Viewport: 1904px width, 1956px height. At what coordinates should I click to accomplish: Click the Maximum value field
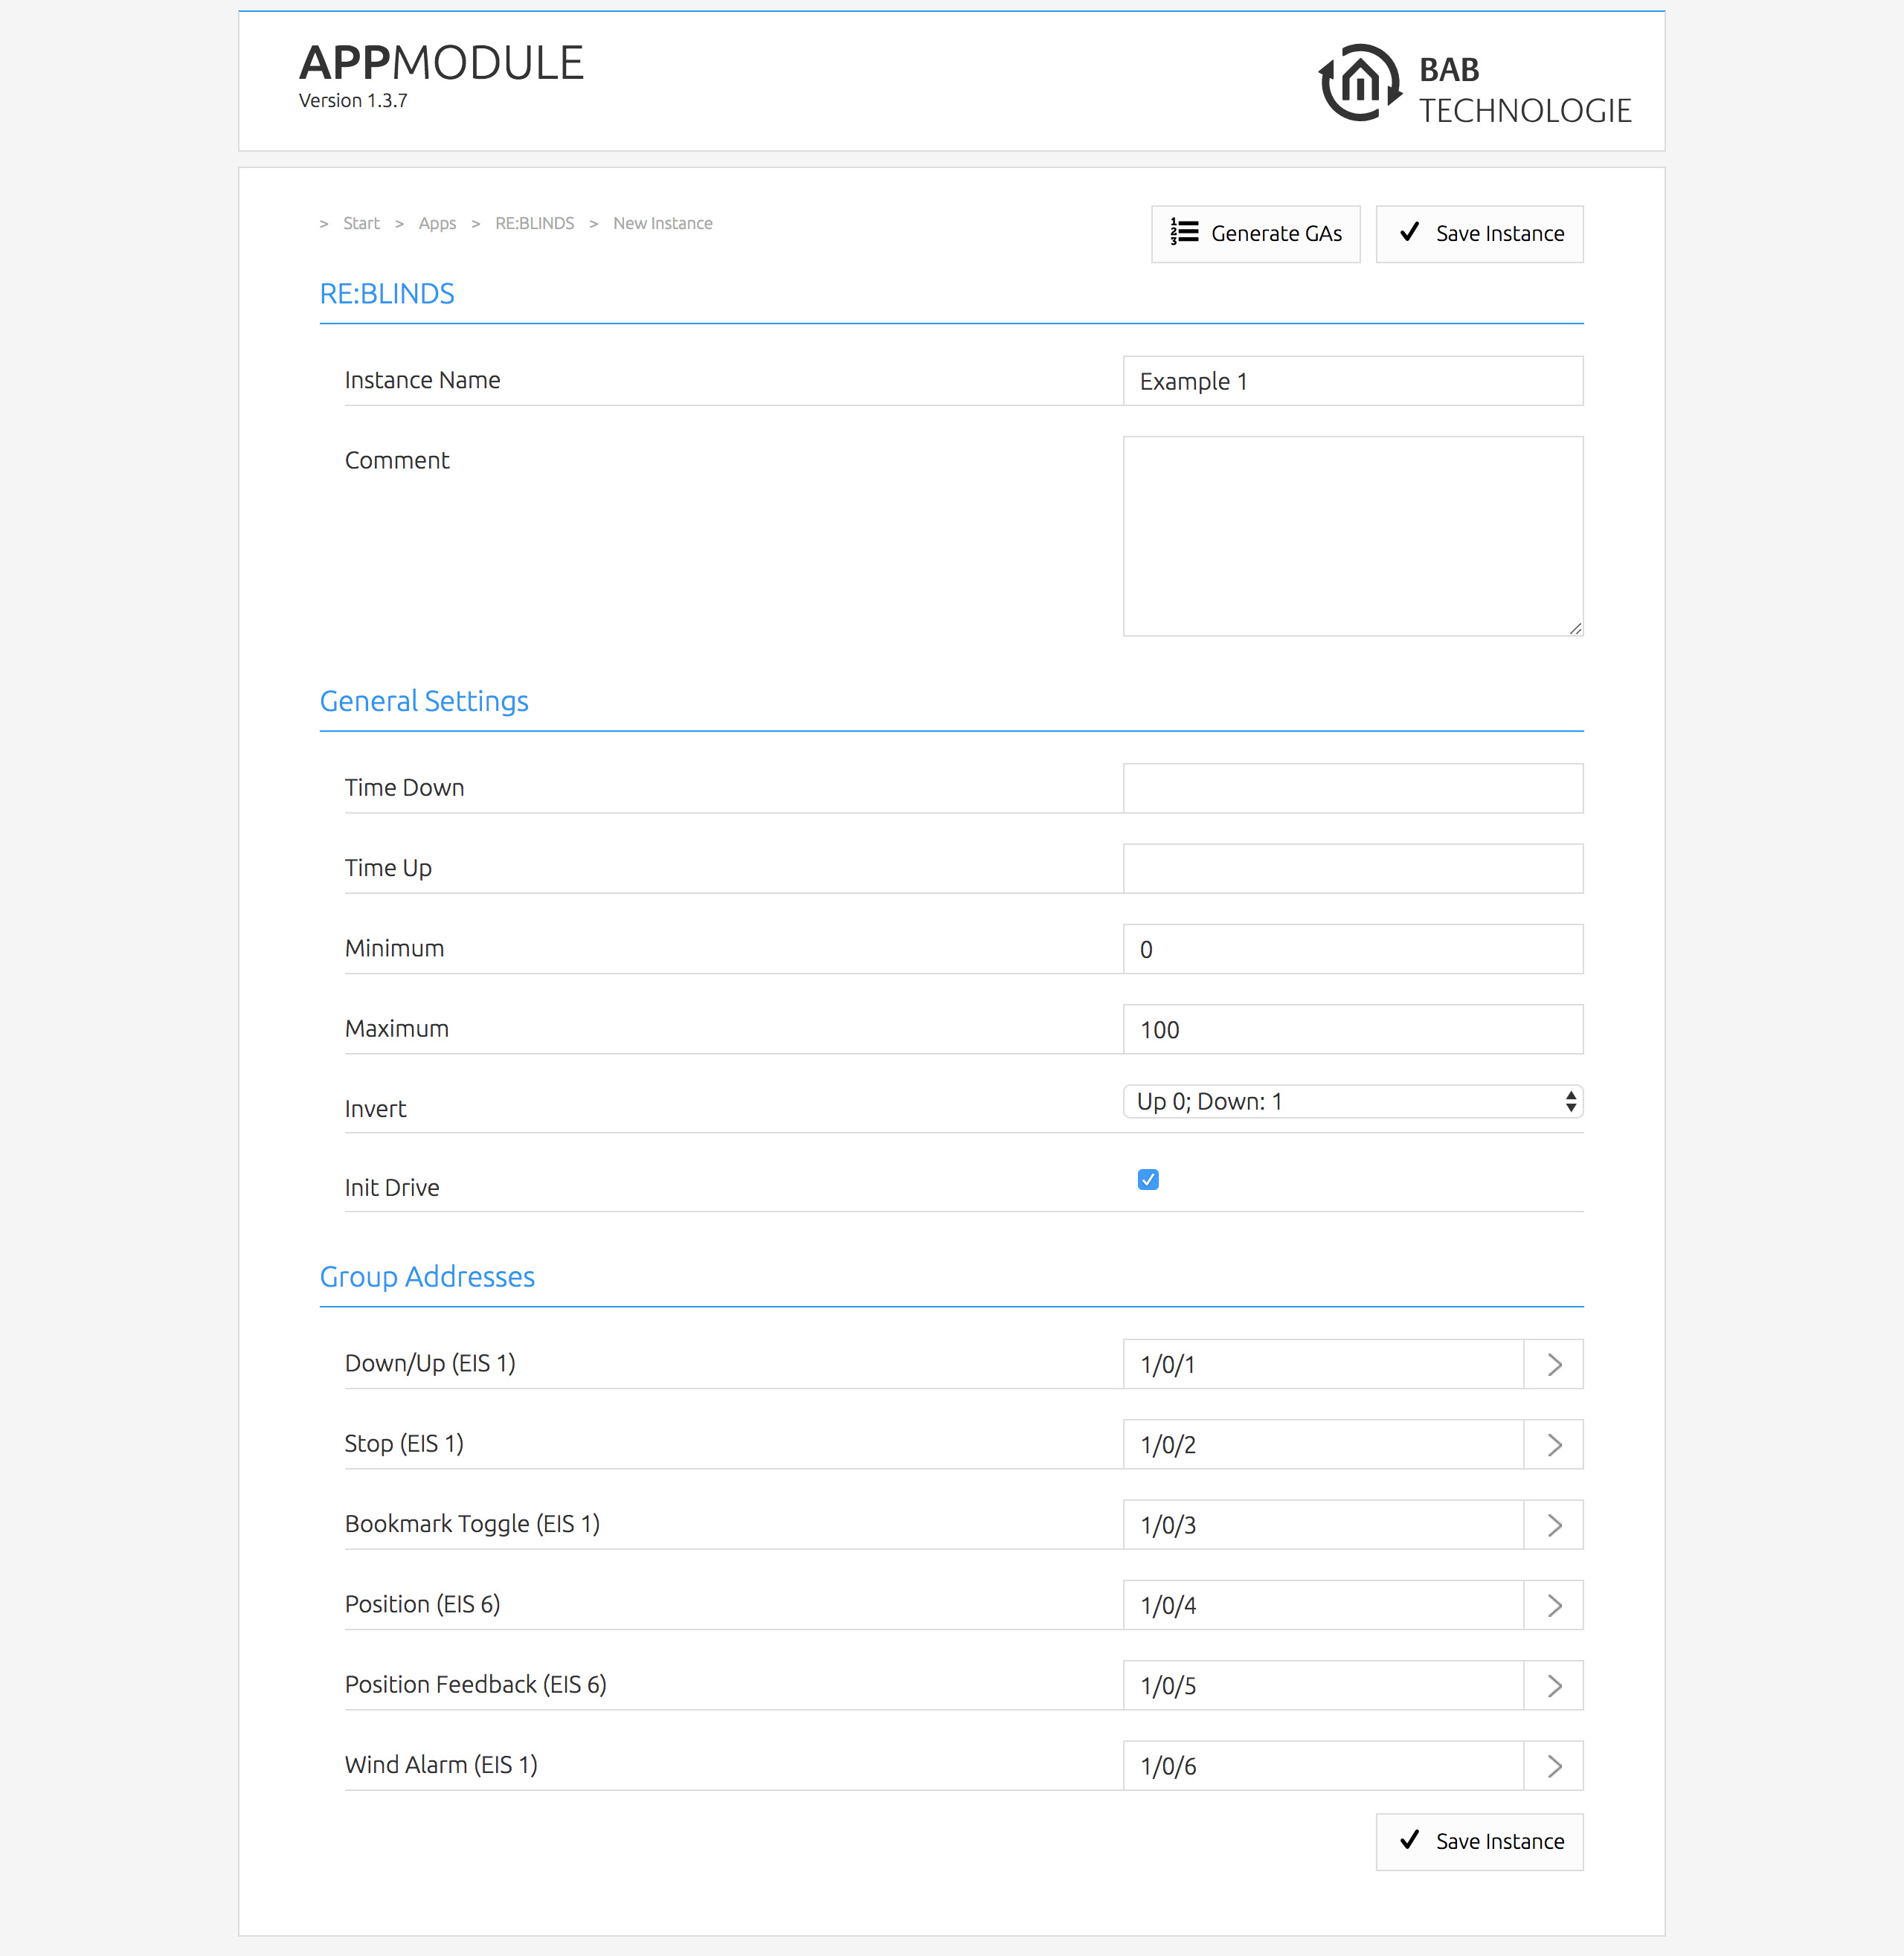point(1352,1030)
